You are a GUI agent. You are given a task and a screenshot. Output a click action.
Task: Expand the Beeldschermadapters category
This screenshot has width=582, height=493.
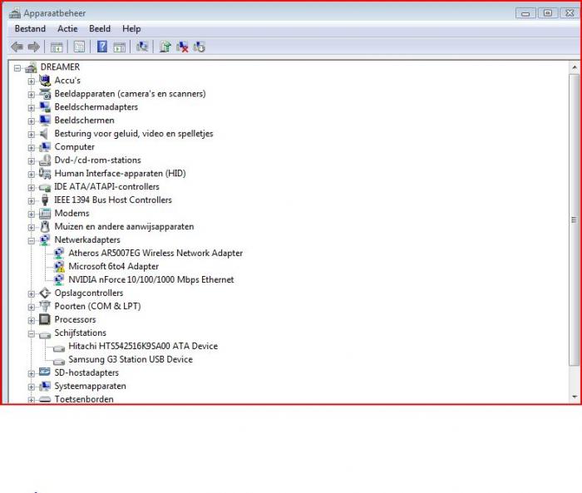pos(32,108)
